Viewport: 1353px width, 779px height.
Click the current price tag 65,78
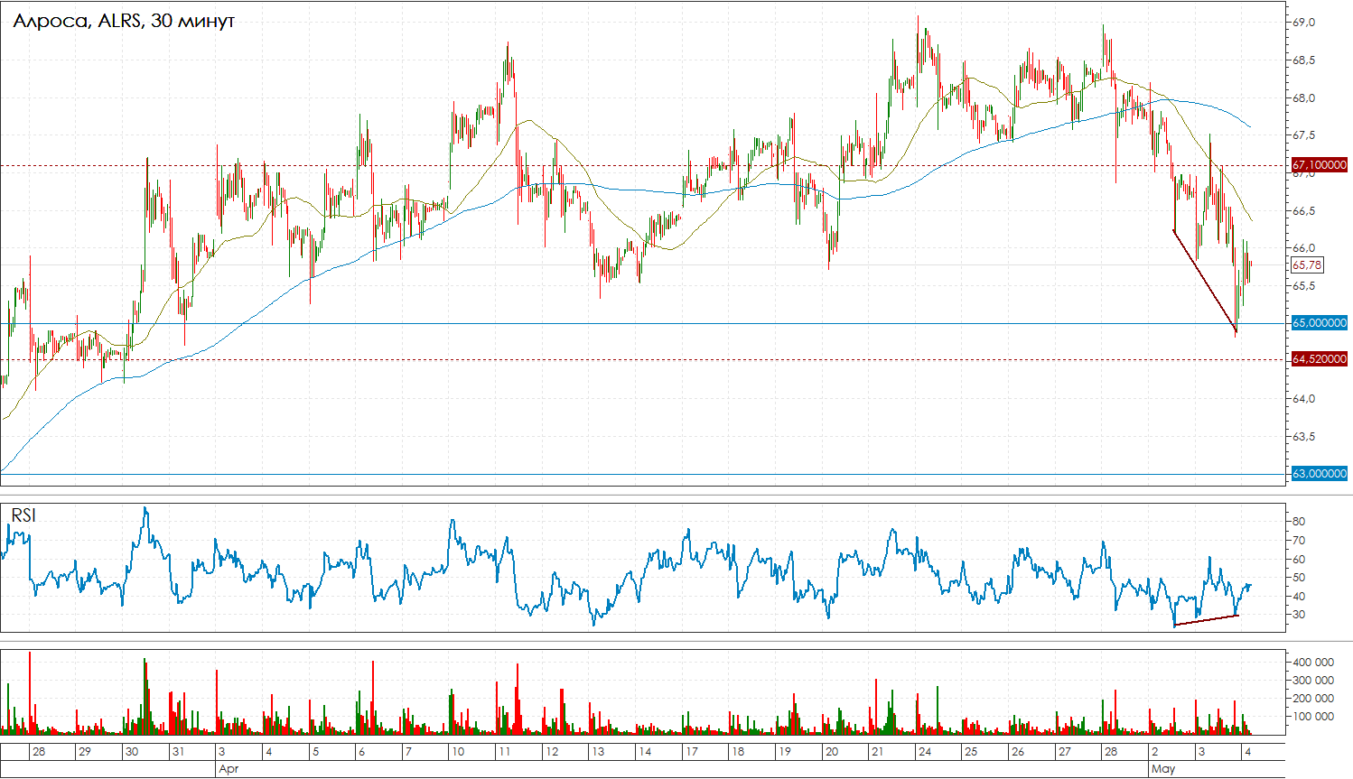click(1307, 265)
